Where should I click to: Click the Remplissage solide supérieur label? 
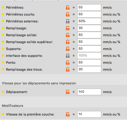coord(29,42)
